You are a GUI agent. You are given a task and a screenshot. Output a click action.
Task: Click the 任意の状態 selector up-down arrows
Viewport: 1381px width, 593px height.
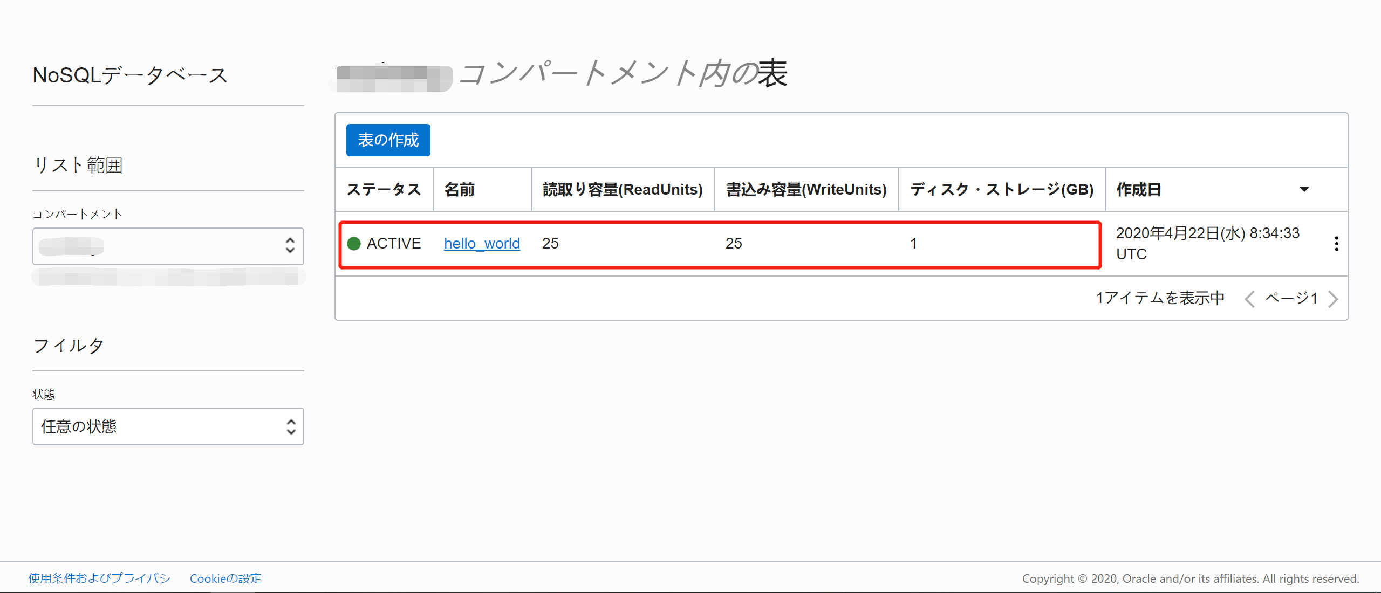(x=291, y=426)
